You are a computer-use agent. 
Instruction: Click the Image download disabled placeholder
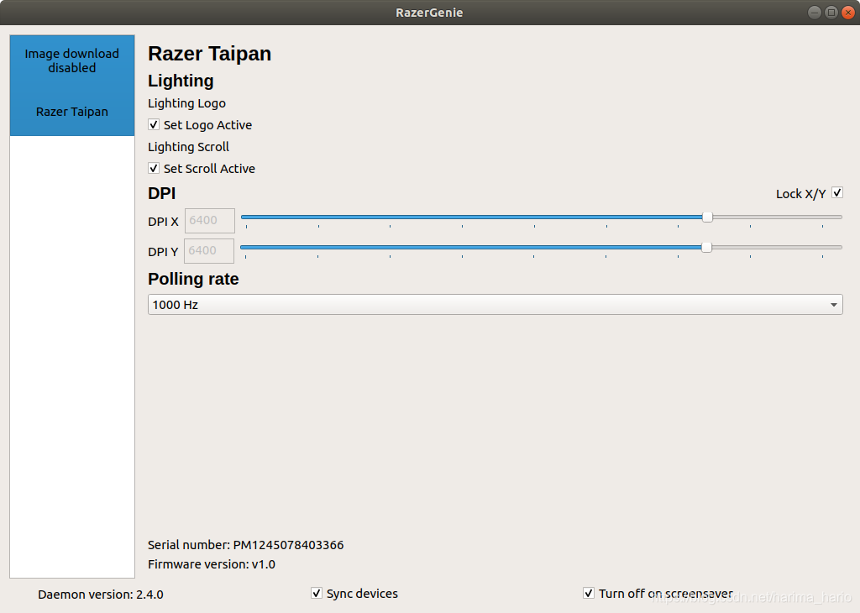coord(72,60)
